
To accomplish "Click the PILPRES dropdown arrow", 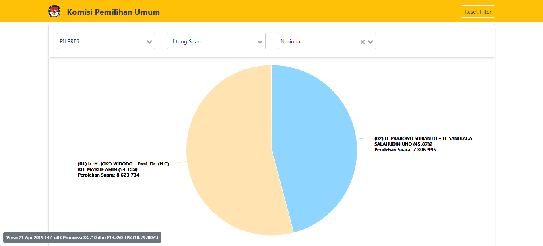I will point(149,42).
